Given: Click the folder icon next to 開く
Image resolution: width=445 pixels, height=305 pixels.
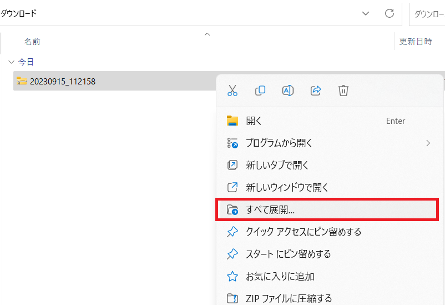Looking at the screenshot, I should 232,121.
